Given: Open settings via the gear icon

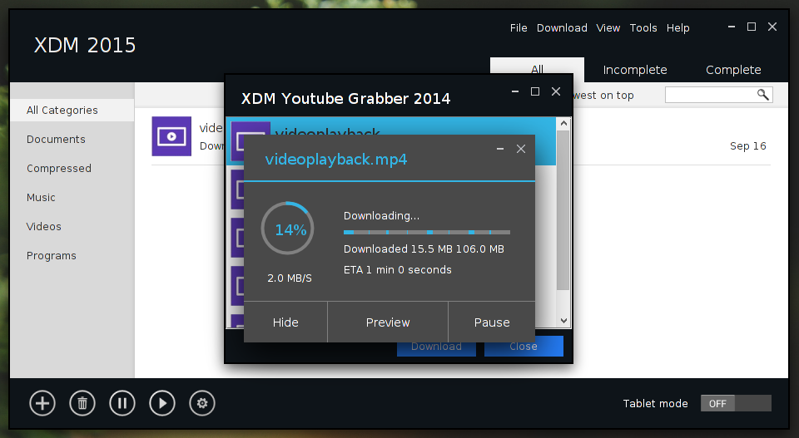Looking at the screenshot, I should (202, 403).
